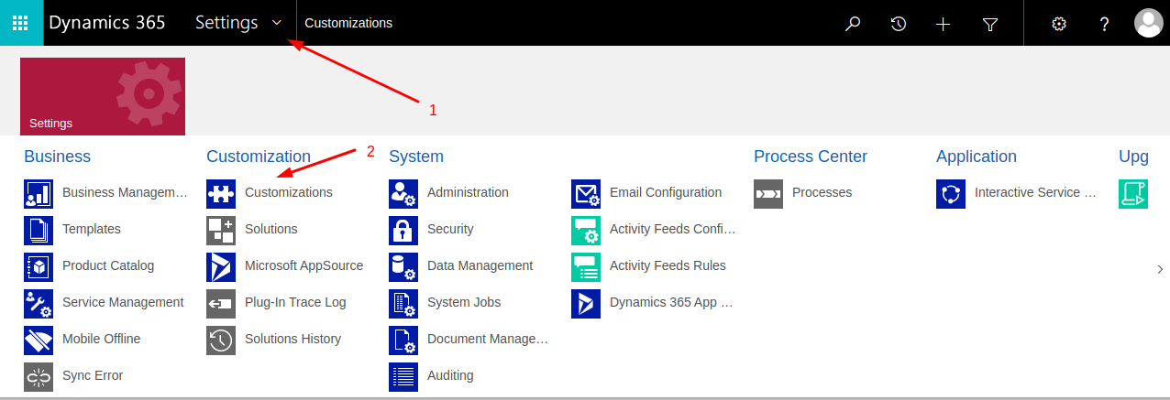Click the Security padlock icon
Viewport: 1170px width, 400px height.
pyautogui.click(x=403, y=230)
